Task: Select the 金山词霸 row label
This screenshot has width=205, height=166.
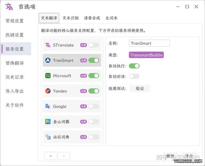Action: pos(61,122)
